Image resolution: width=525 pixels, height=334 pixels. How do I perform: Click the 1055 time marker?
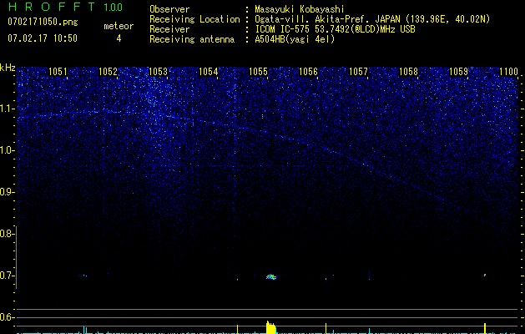pyautogui.click(x=258, y=72)
